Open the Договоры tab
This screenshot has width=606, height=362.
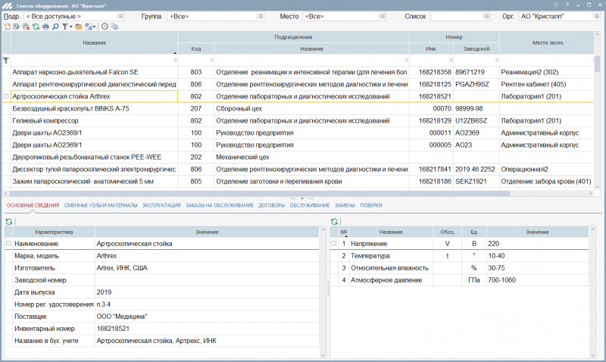pos(271,205)
